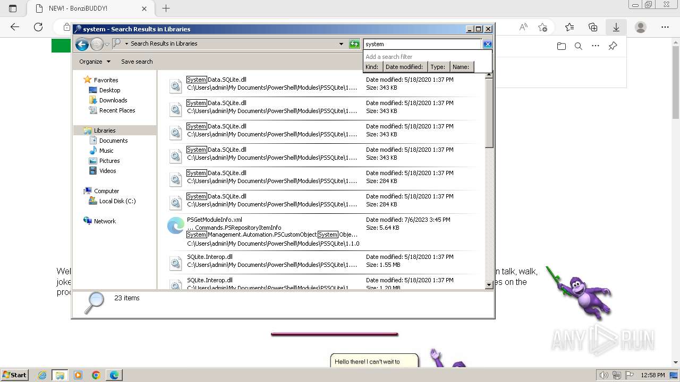Select Network in the navigation pane

[105, 221]
